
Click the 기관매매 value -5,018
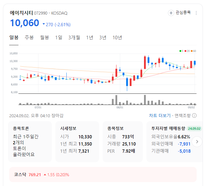[184, 151]
